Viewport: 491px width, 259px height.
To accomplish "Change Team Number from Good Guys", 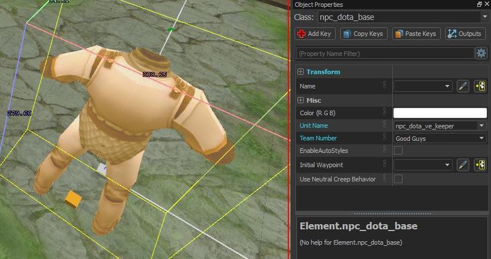I will click(440, 138).
